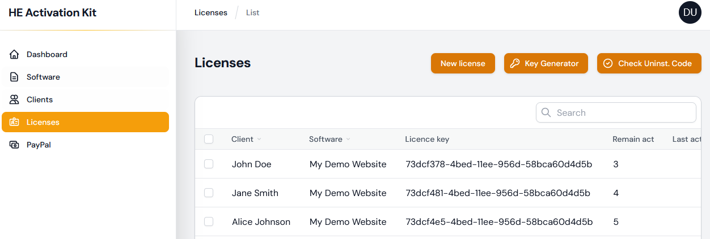Select the Jane Smith row checkbox

click(209, 193)
